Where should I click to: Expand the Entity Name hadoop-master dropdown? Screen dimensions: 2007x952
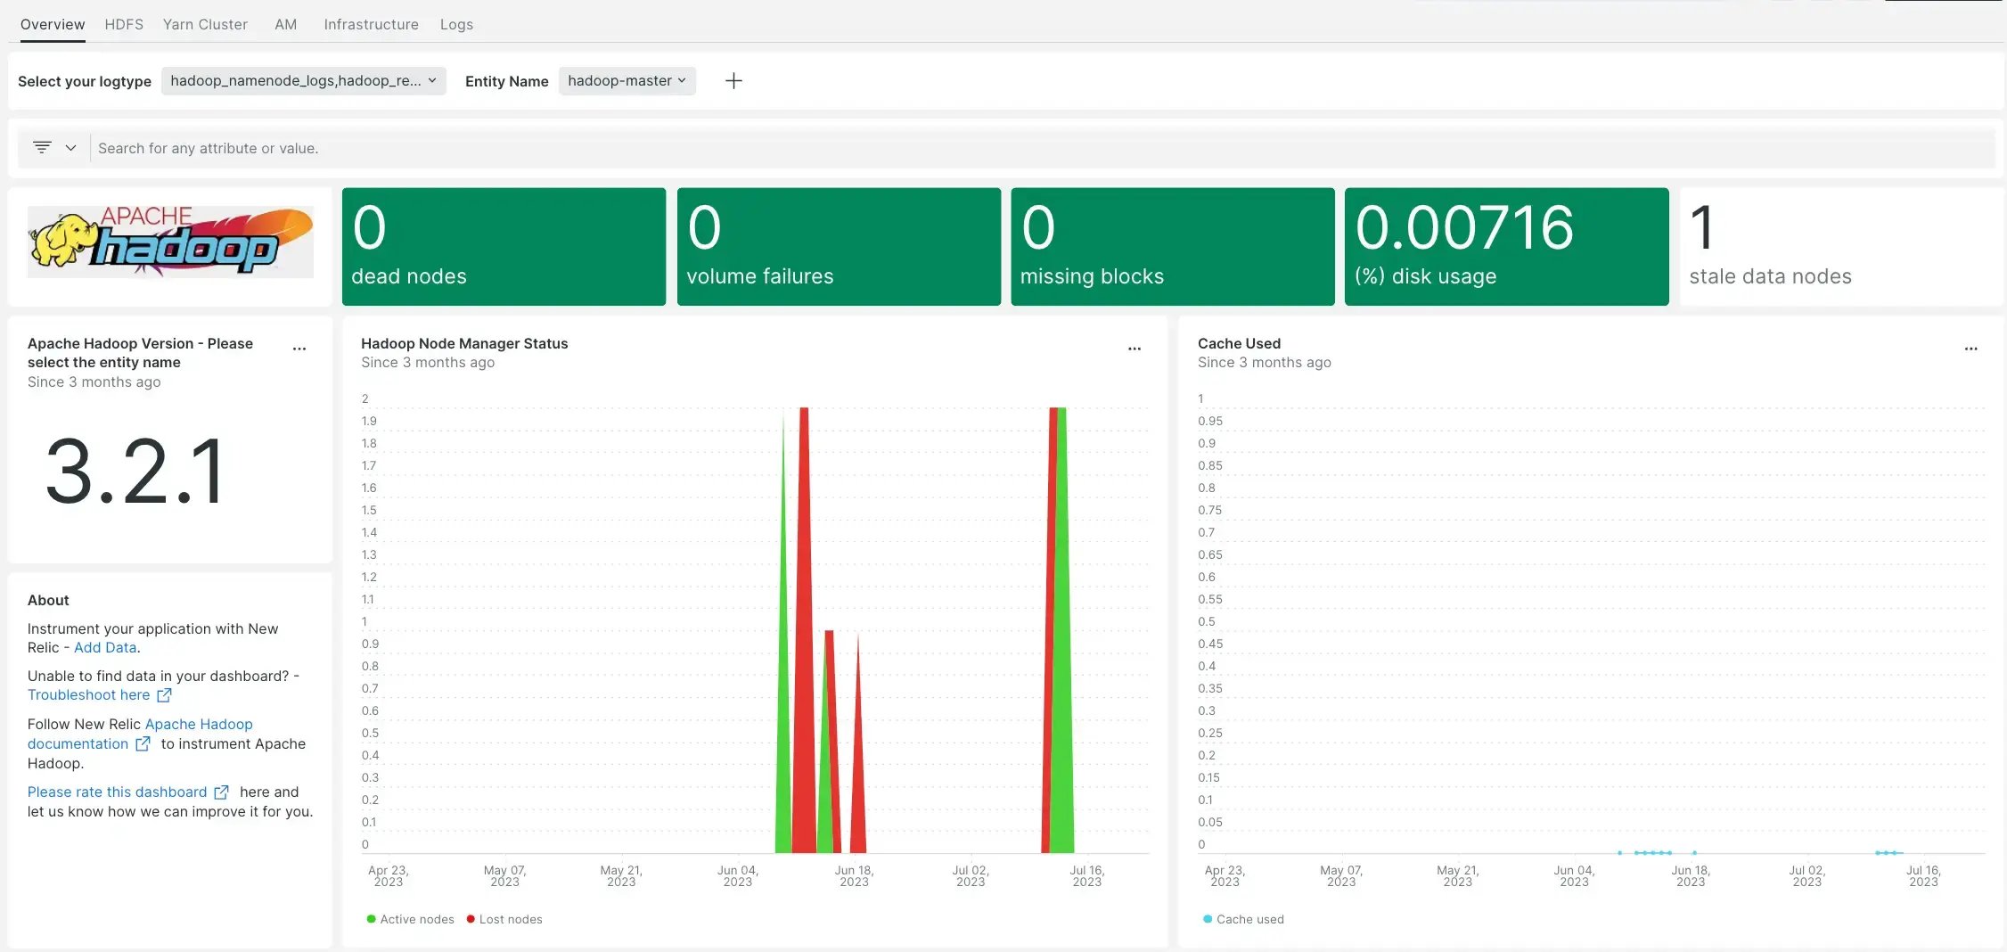pyautogui.click(x=627, y=81)
